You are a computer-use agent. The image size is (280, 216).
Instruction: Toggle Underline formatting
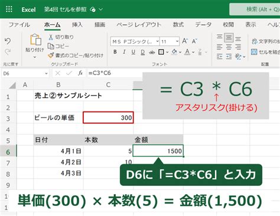pos(134,52)
